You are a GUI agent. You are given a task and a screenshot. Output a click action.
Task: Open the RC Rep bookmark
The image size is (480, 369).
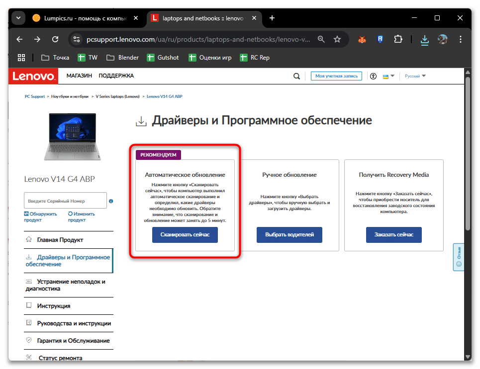(x=255, y=58)
